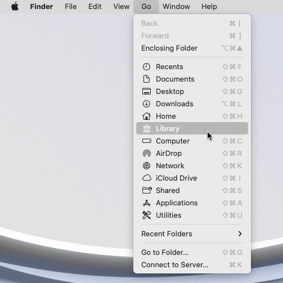Choose Connect to Server… option
This screenshot has height=283, width=283.
pyautogui.click(x=192, y=265)
